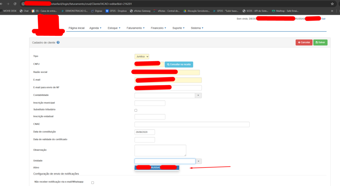
Task: Expand the Contabilidade dropdown arrow
Action: 198,95
